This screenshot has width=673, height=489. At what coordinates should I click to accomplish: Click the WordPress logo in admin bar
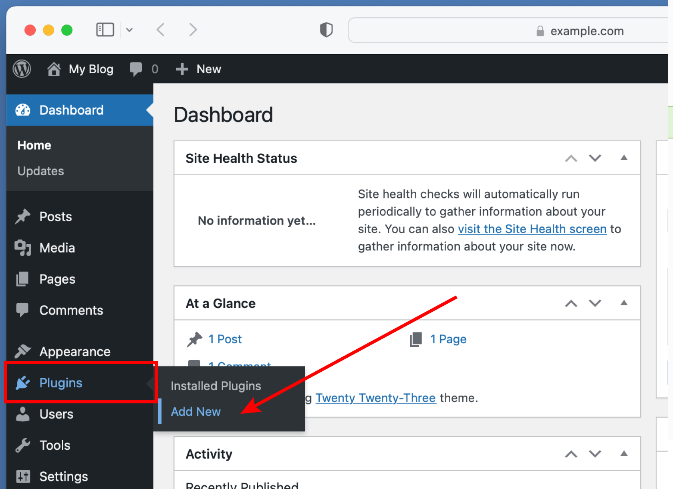(x=22, y=69)
